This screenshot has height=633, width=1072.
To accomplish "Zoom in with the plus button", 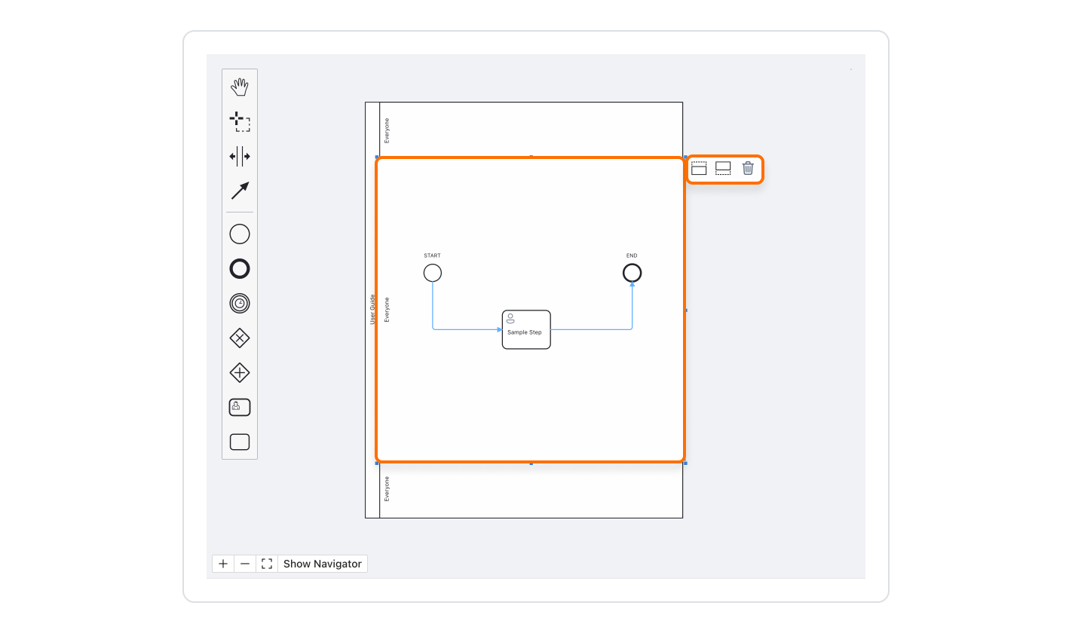I will click(x=223, y=564).
